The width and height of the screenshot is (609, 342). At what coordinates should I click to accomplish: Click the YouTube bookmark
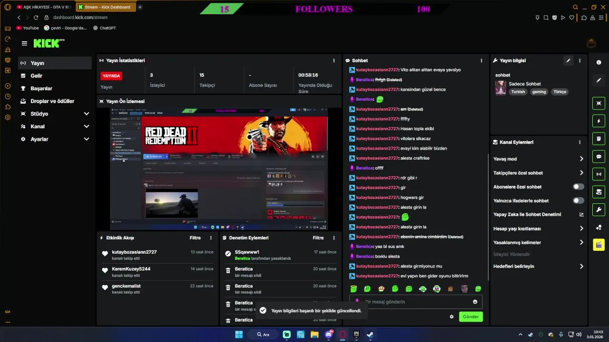pyautogui.click(x=28, y=28)
